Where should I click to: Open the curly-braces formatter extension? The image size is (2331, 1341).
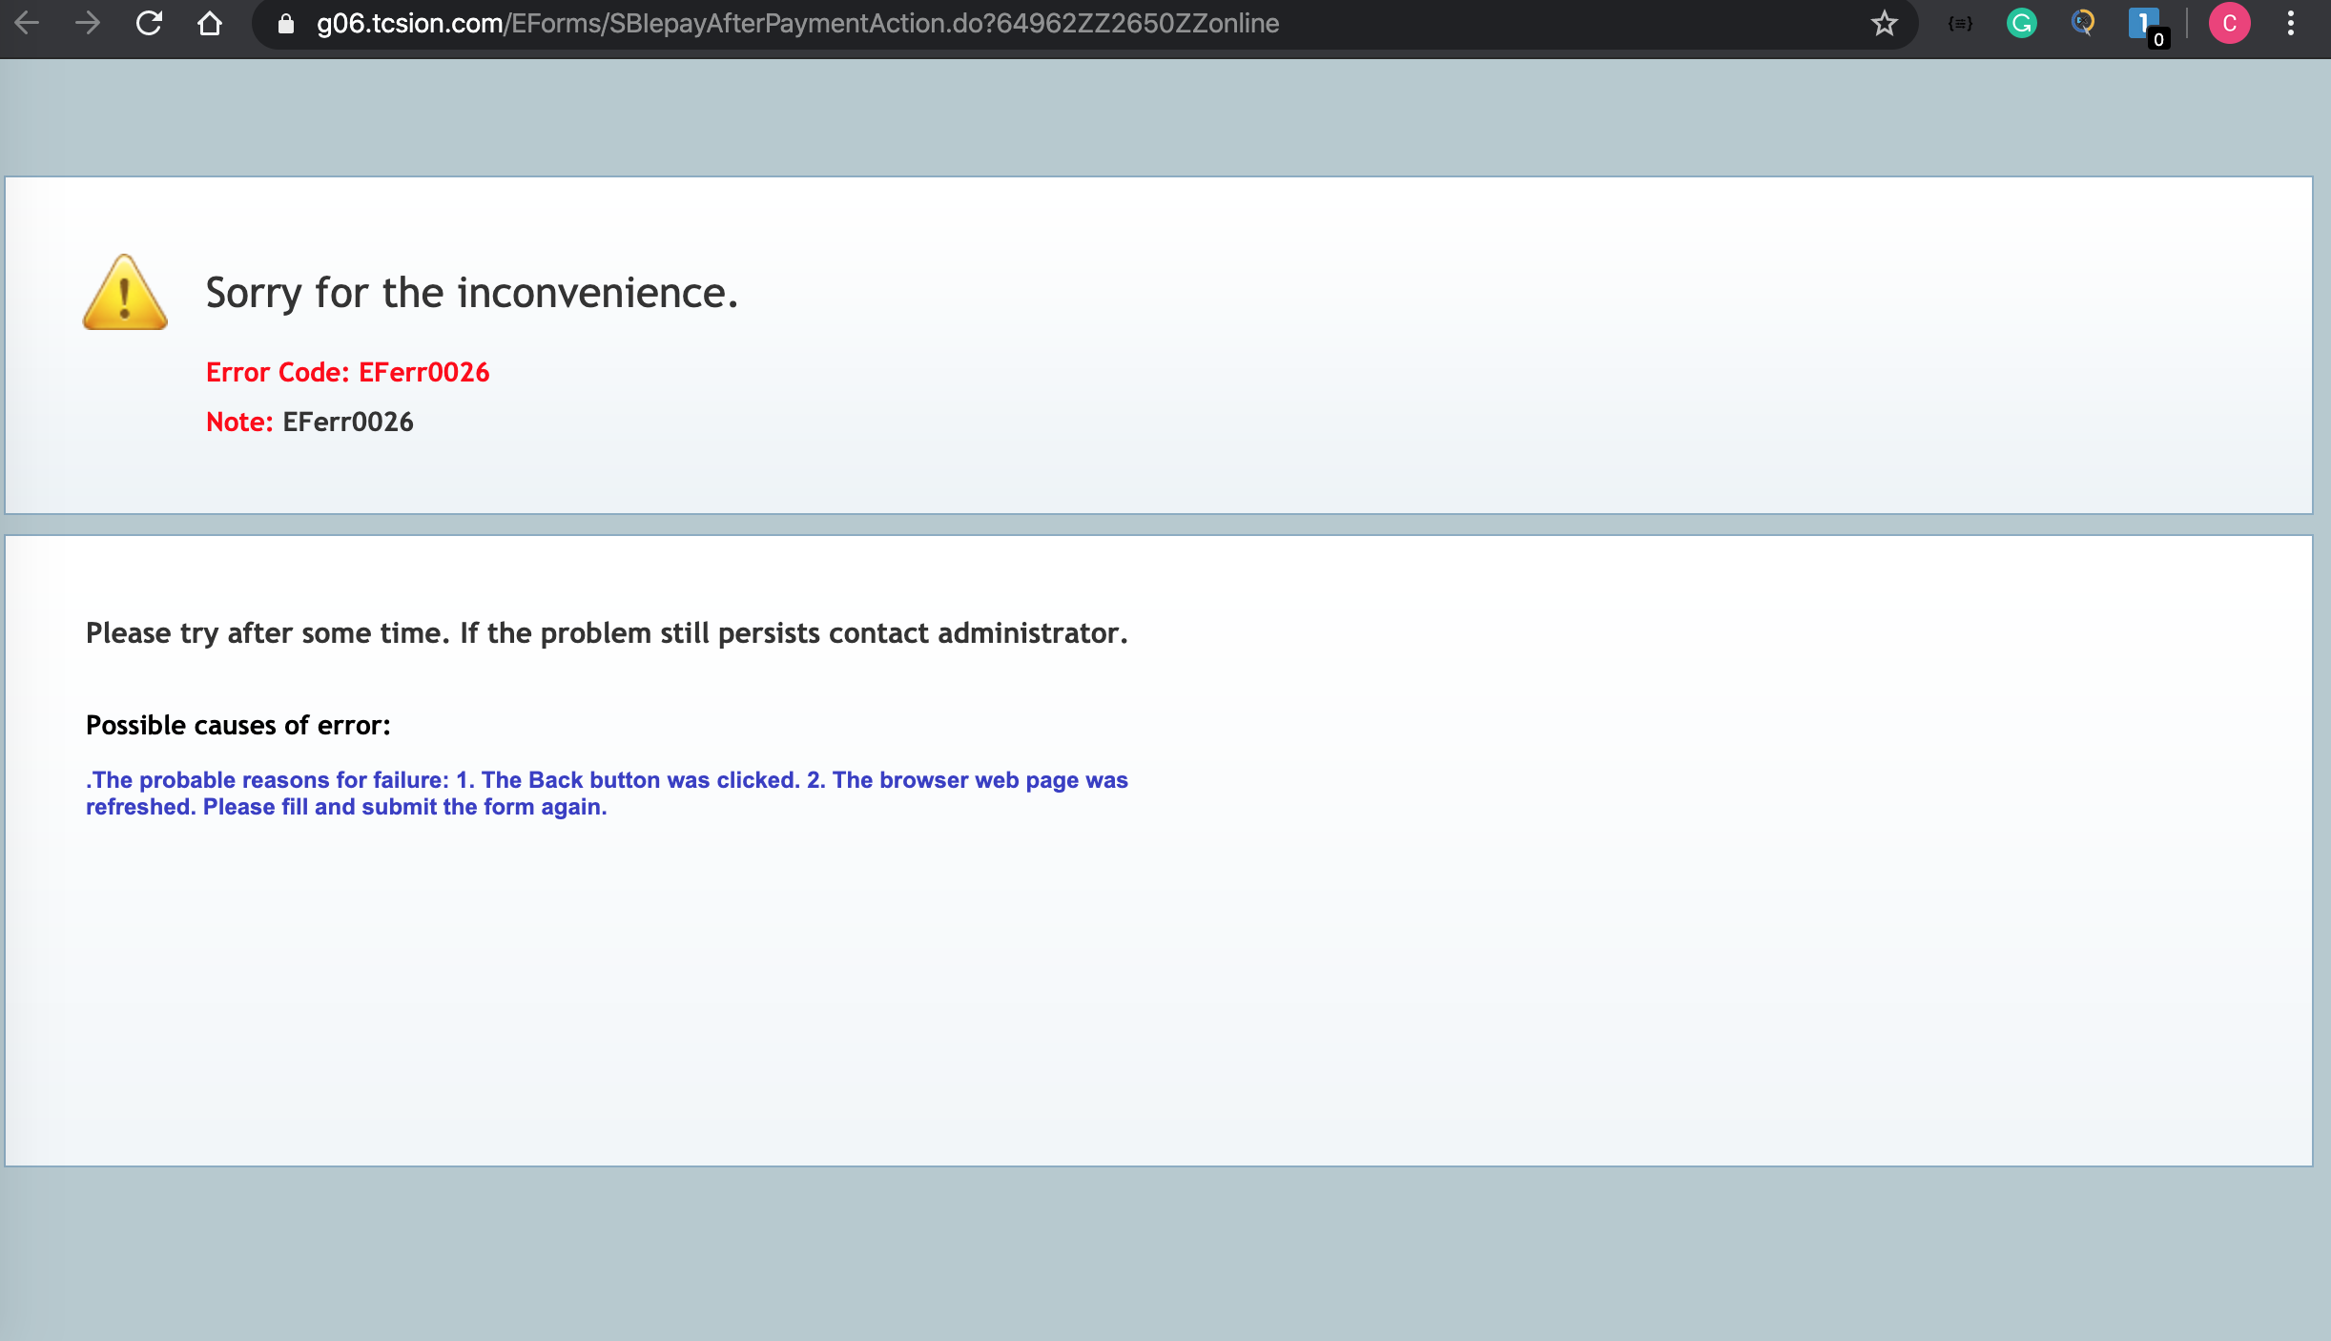pos(1961,23)
